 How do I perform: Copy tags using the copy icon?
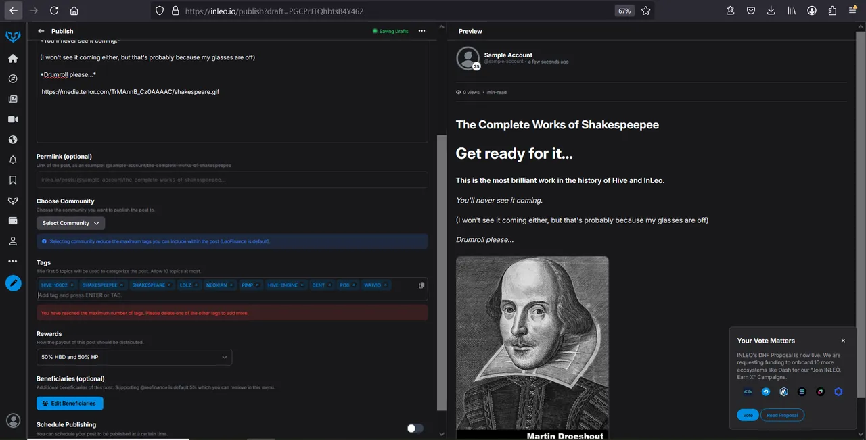[x=421, y=285]
